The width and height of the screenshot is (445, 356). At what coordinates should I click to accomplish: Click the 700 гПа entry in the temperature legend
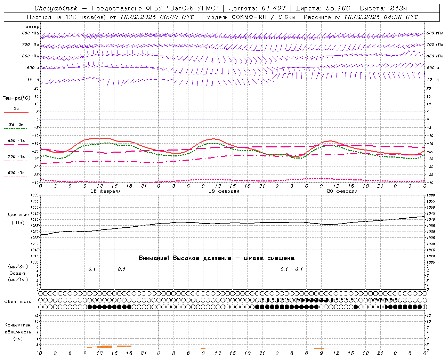tap(16, 158)
